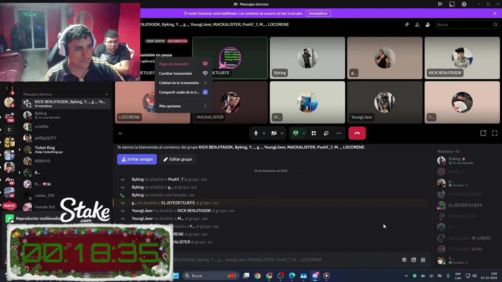
Task: Open crislfdn direct message
Action: (66, 127)
